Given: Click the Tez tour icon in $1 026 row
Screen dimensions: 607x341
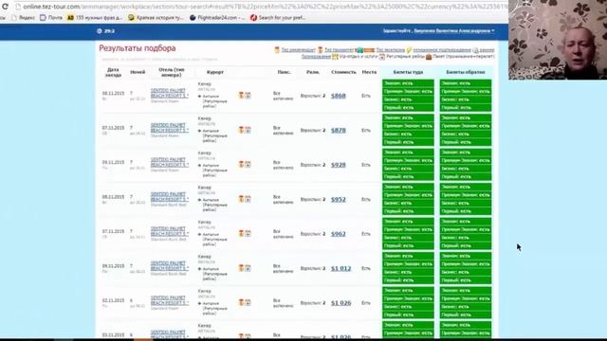Looking at the screenshot, I should (241, 302).
